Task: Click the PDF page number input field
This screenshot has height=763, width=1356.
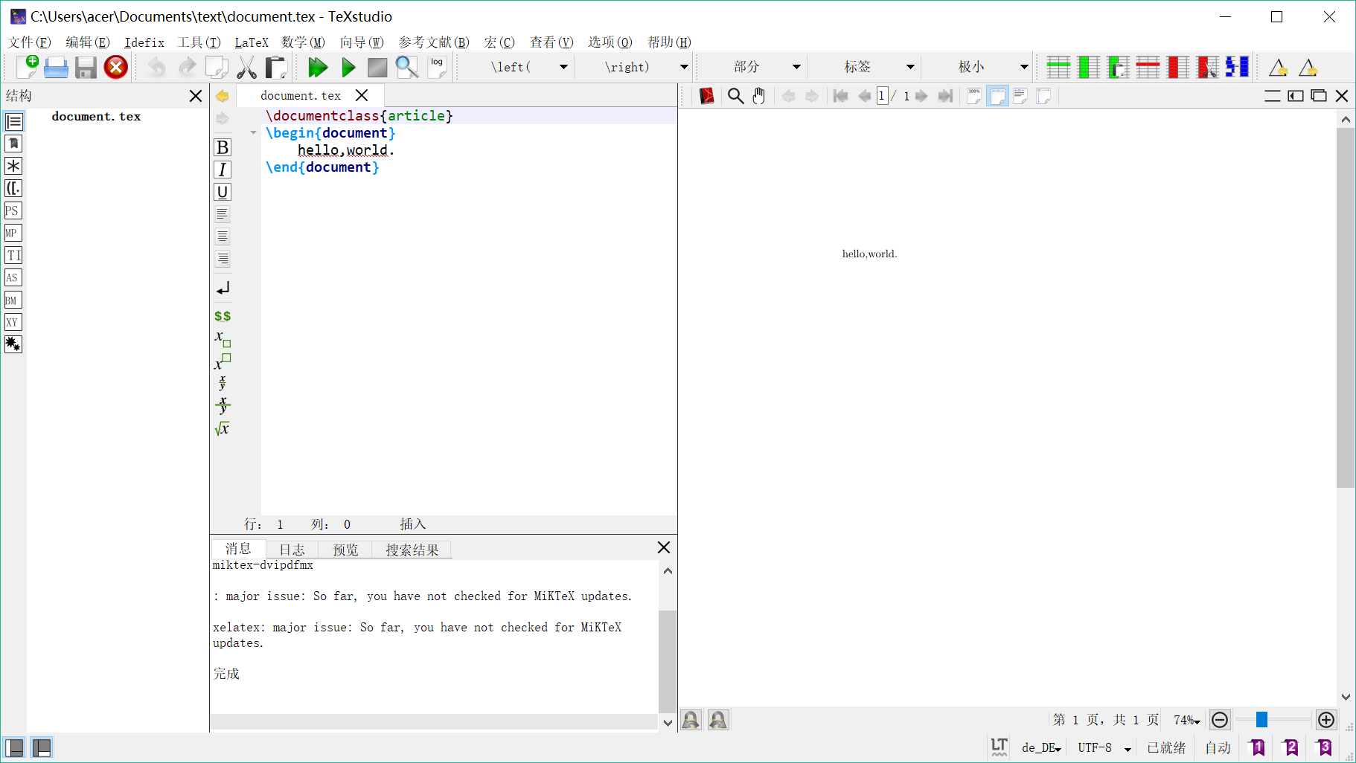Action: pyautogui.click(x=882, y=96)
